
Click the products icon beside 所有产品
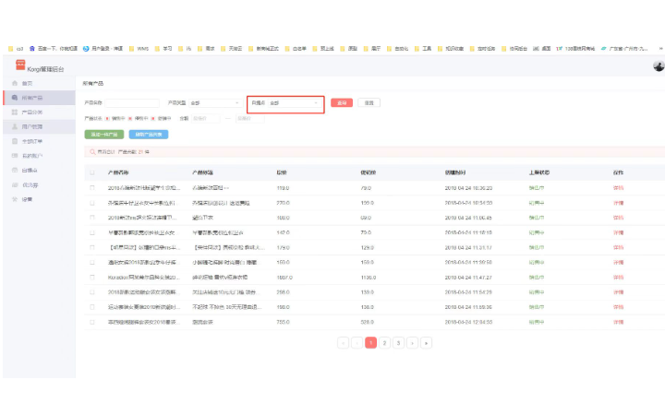coord(15,97)
